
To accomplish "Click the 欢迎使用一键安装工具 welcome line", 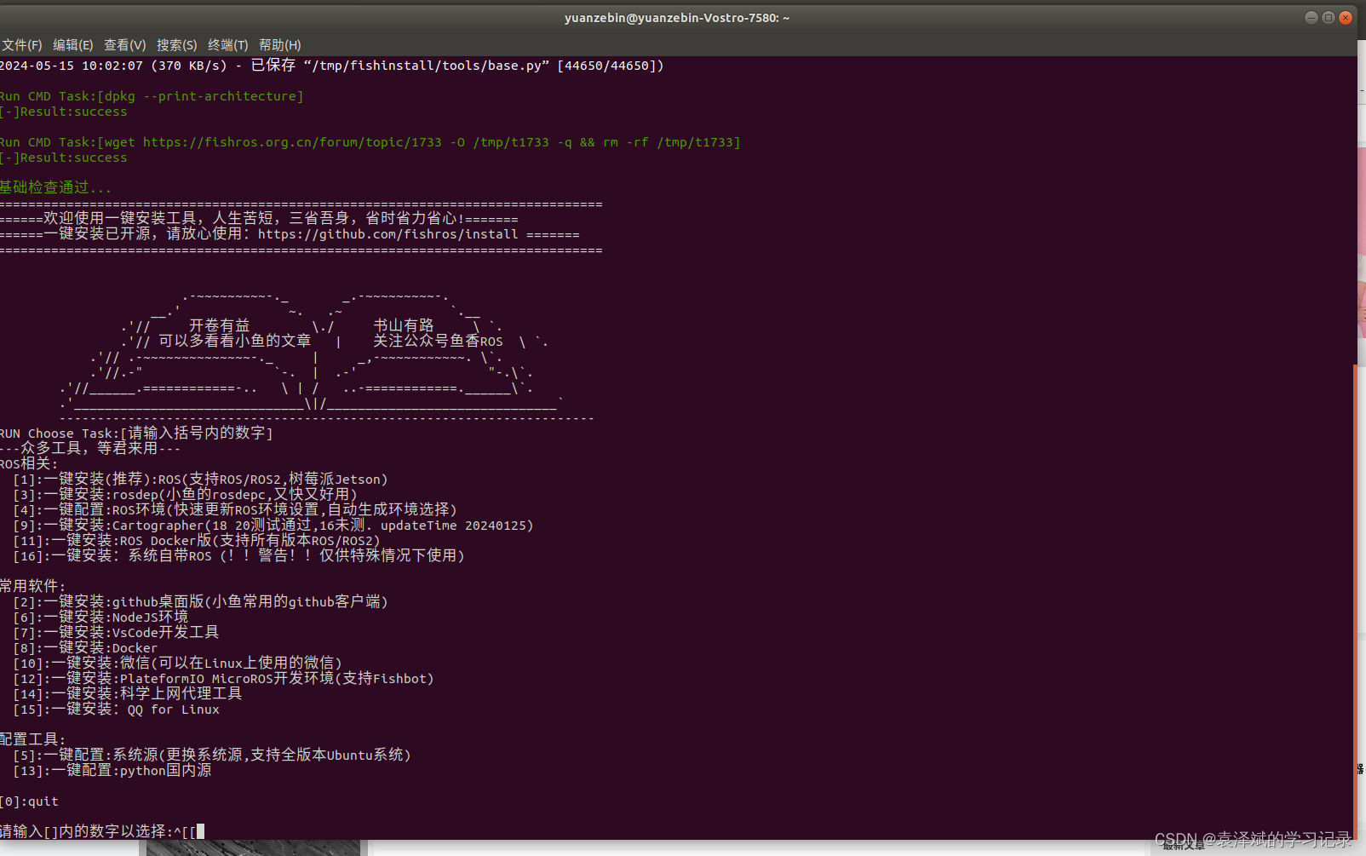I will tap(259, 219).
